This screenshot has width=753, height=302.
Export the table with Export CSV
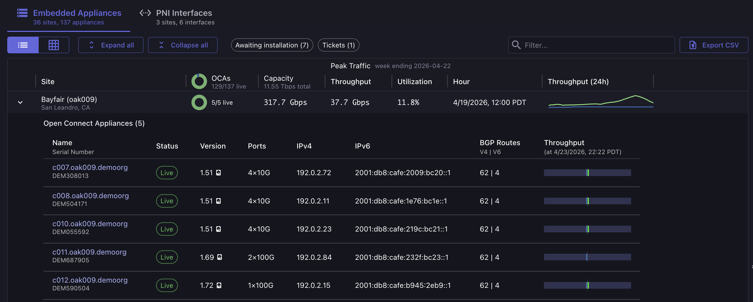tap(714, 45)
